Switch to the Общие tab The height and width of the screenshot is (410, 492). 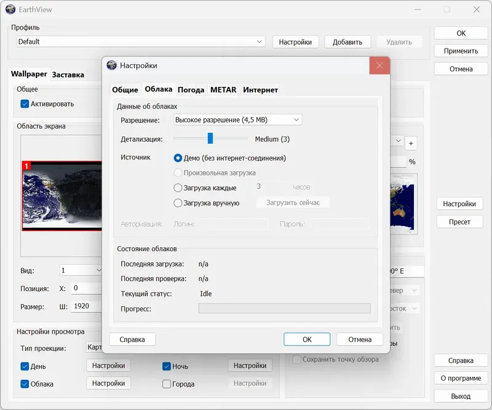pos(125,90)
